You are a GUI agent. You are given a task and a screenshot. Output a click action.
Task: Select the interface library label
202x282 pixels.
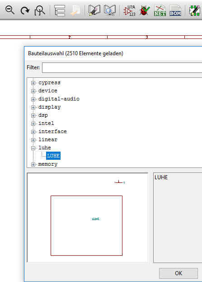pyautogui.click(x=52, y=131)
